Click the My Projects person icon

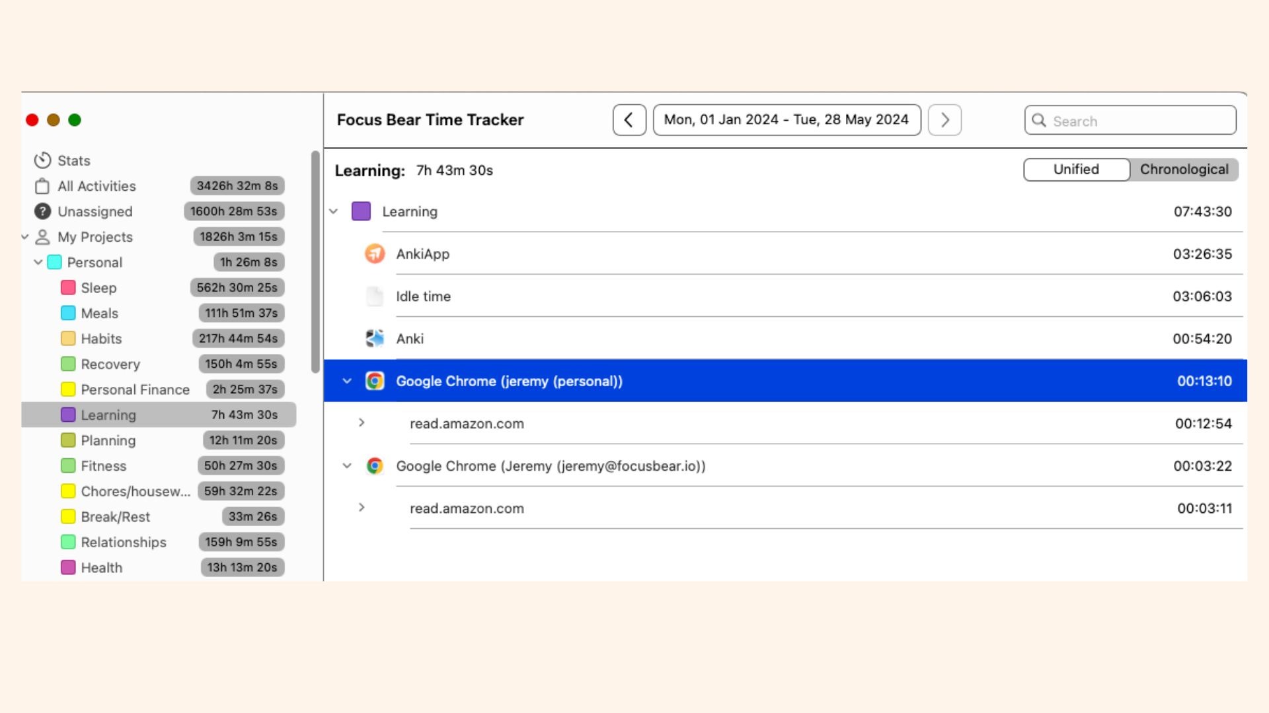42,237
